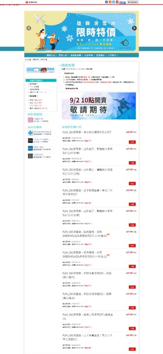
Task: Go to previous banner slide with left arrow
Action: tap(29, 28)
